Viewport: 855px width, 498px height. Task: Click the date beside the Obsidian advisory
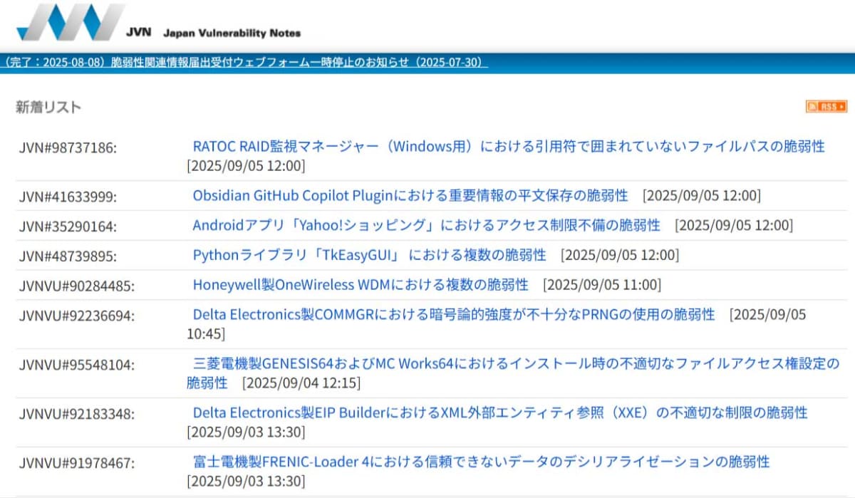tap(702, 195)
